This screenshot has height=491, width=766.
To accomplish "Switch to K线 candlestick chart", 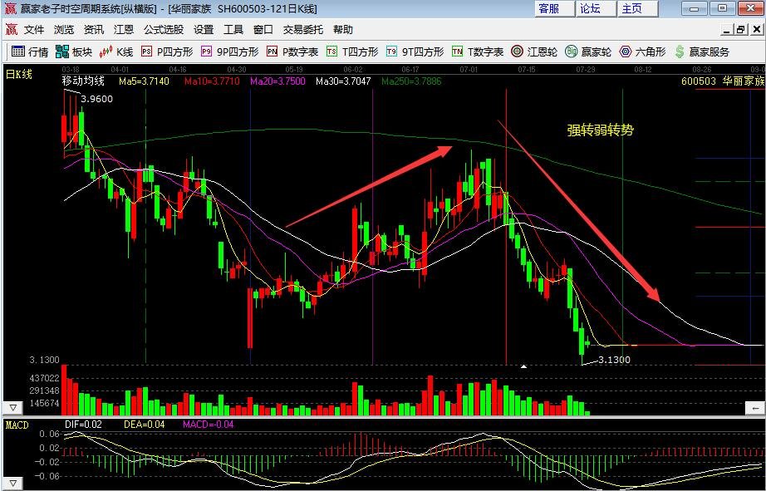I will (115, 52).
